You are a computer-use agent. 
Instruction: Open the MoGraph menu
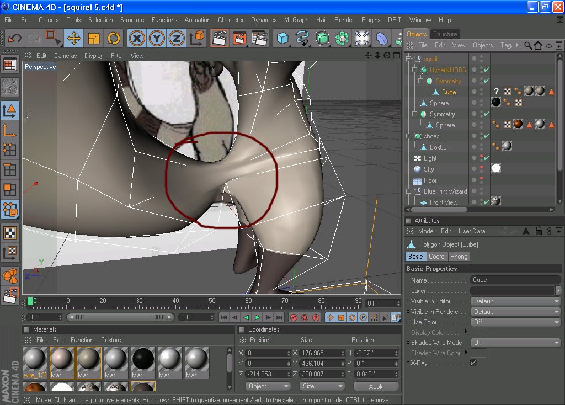click(x=296, y=20)
